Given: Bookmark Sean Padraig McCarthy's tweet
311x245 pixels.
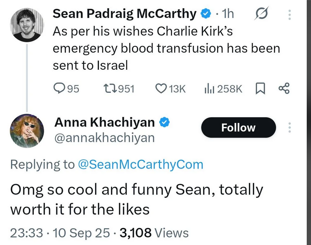Looking at the screenshot, I should tap(260, 89).
